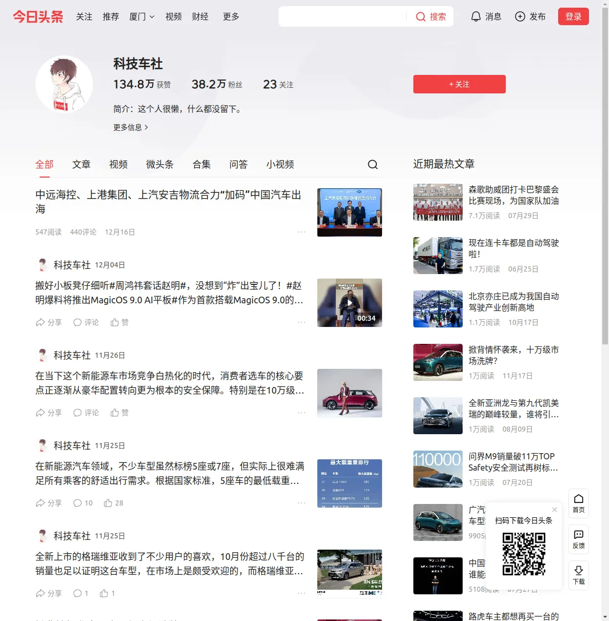The image size is (609, 621).
Task: Open hot article 现在连卡车都是自动驾驶啦
Action: [x=513, y=248]
